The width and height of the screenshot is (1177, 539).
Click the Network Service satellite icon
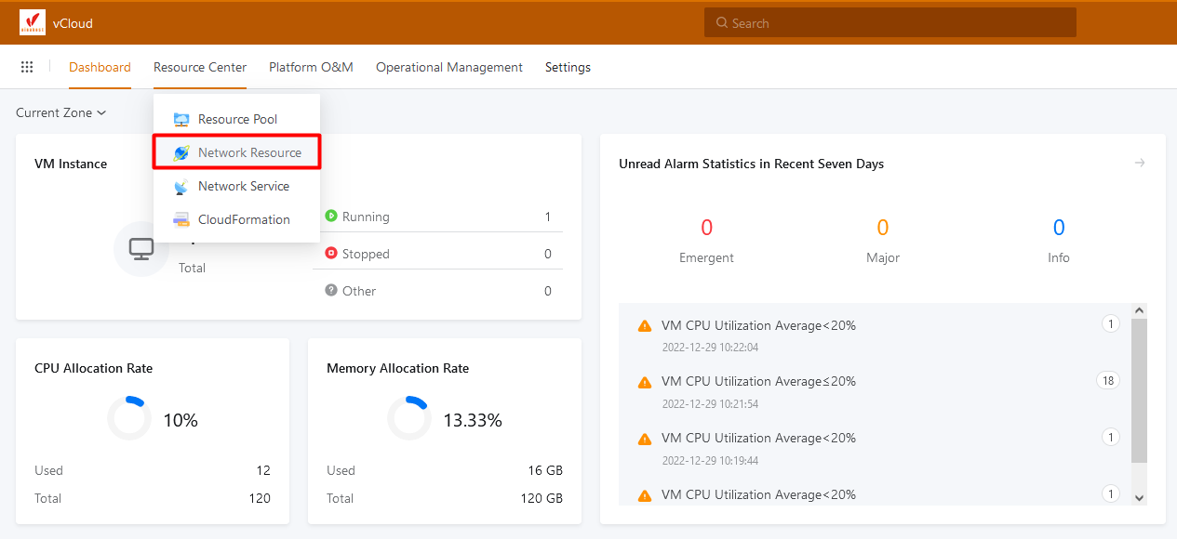(x=181, y=187)
